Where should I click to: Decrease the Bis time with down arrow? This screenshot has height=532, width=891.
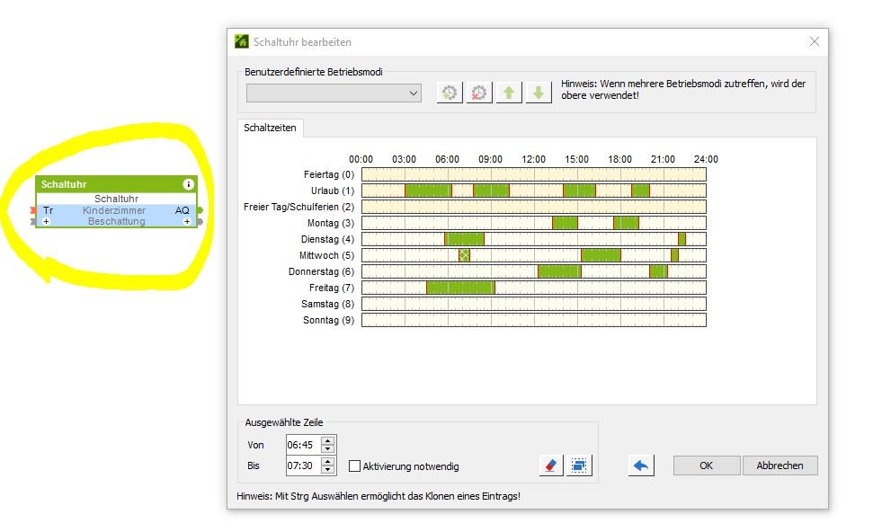coord(328,470)
